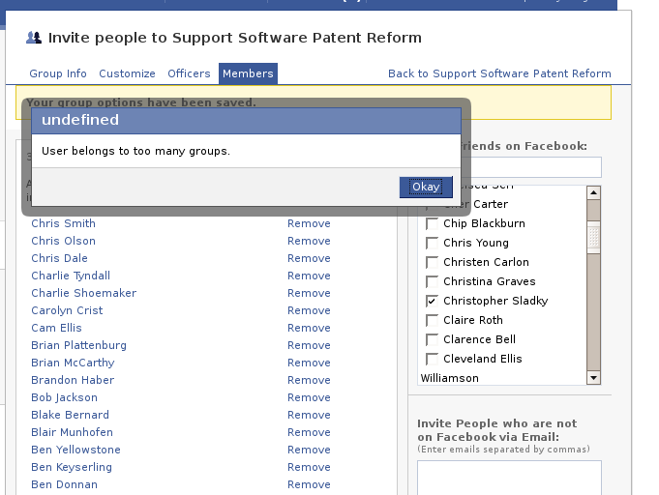Open the Group Info tab
This screenshot has height=495, width=659.
(x=58, y=73)
